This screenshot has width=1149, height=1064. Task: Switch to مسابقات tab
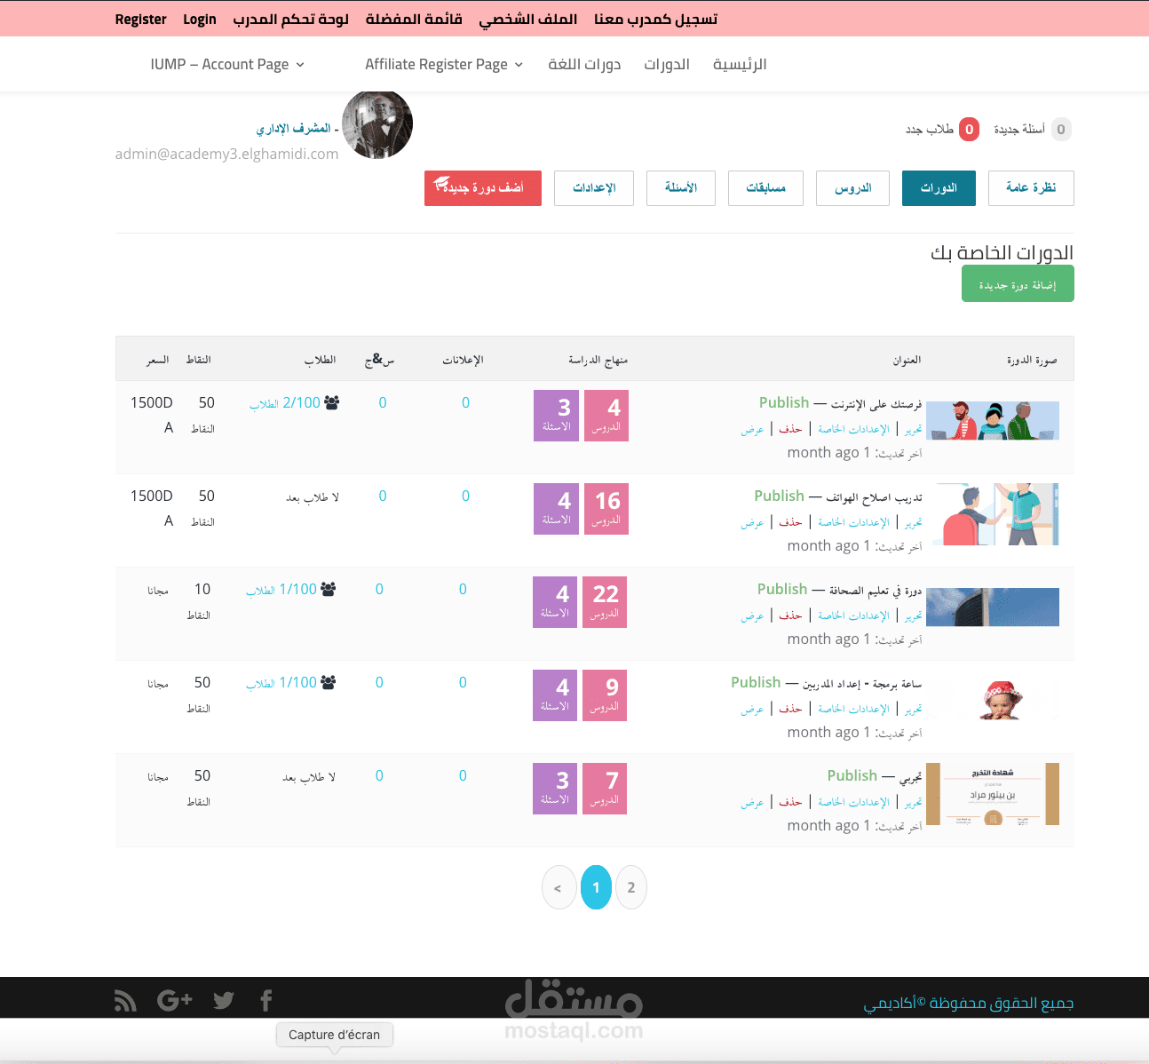click(x=765, y=188)
